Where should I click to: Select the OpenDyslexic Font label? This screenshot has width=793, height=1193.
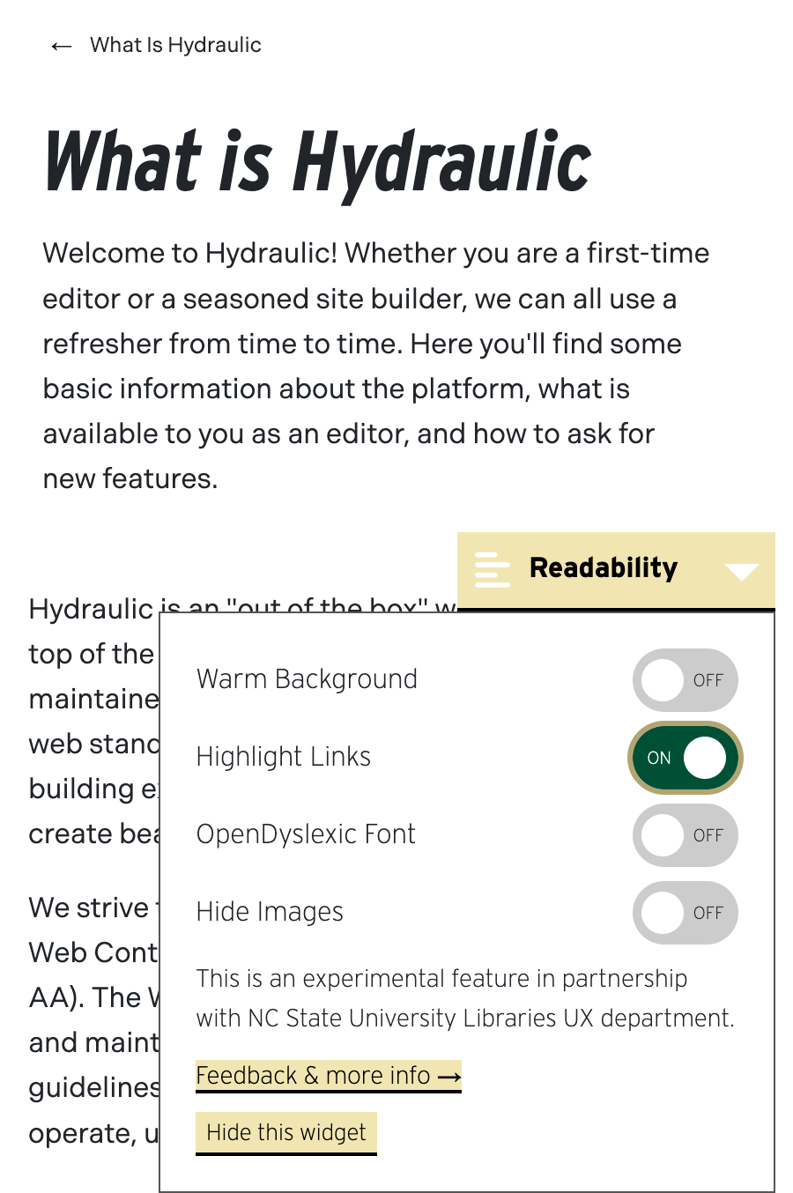[x=305, y=834]
